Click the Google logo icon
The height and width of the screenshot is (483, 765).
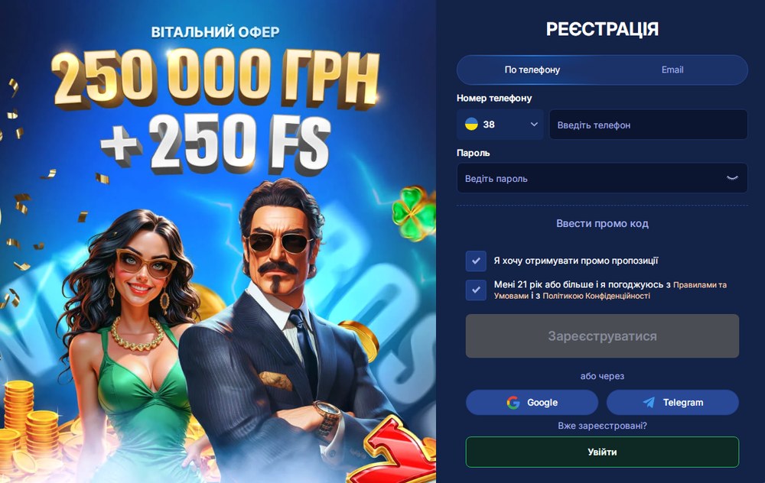513,403
